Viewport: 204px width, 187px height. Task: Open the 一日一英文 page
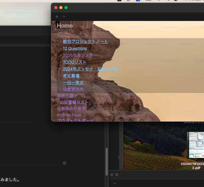73,83
